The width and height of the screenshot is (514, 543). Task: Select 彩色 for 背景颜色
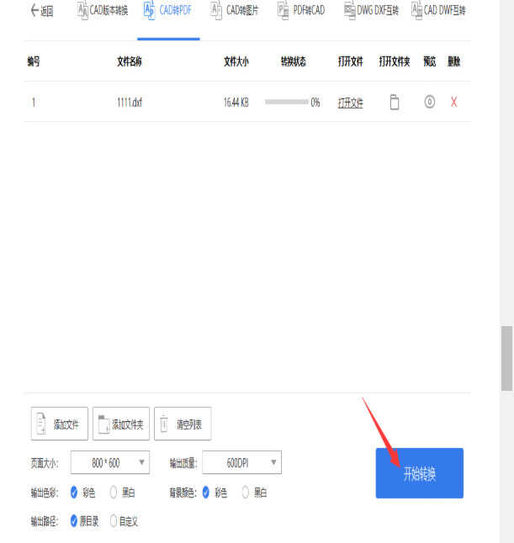(x=206, y=492)
